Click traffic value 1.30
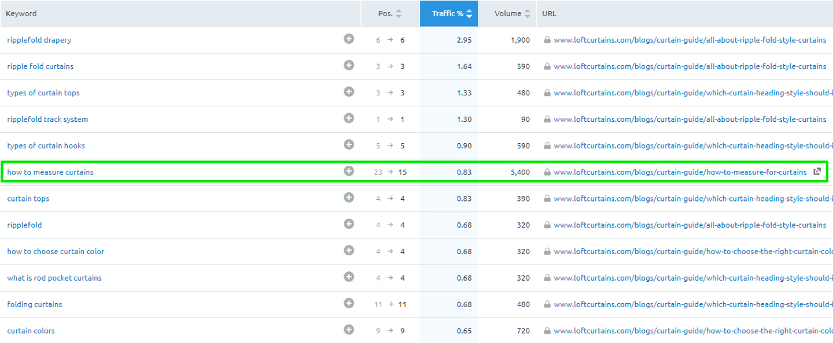The height and width of the screenshot is (343, 833). (x=464, y=120)
